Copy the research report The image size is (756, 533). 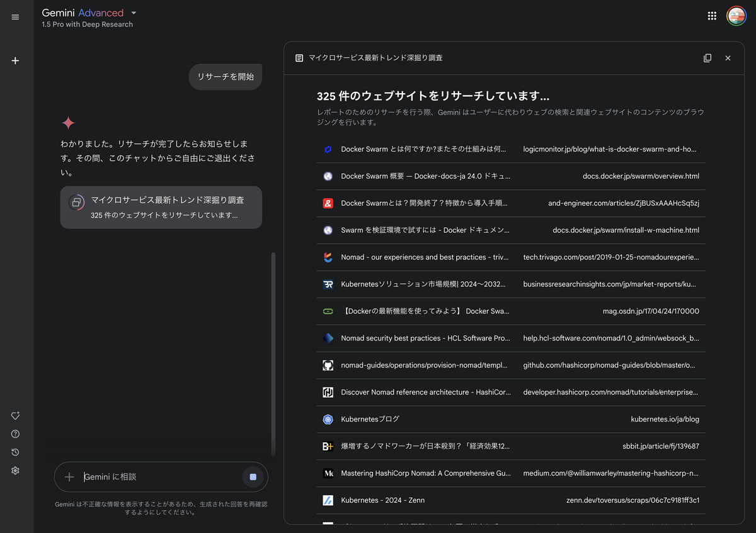[707, 57]
